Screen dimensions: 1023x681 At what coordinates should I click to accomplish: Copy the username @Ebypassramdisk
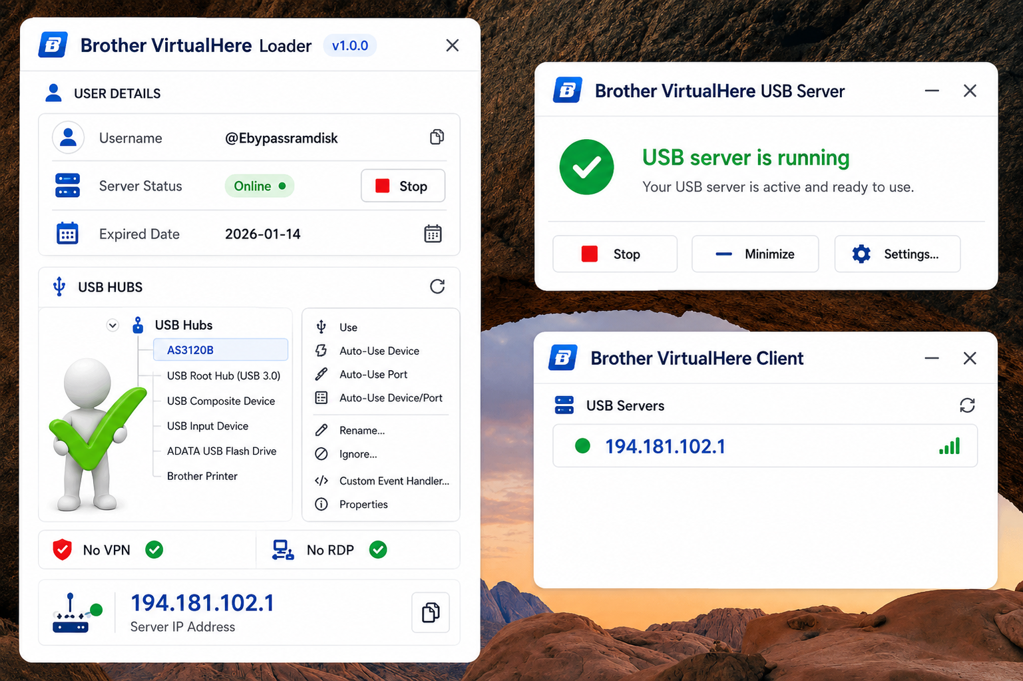437,137
